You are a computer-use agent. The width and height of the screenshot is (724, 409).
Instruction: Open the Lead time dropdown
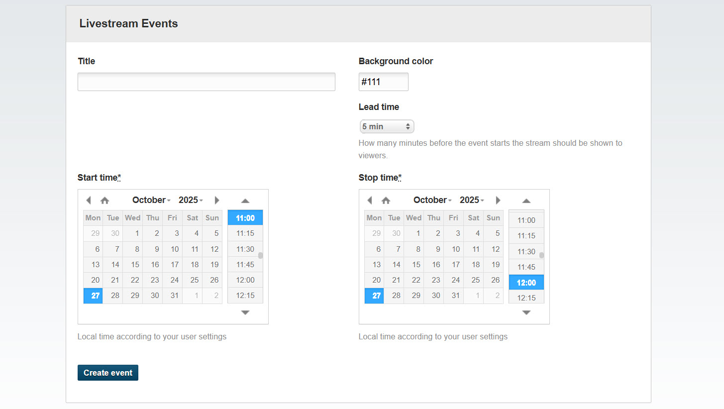tap(387, 126)
